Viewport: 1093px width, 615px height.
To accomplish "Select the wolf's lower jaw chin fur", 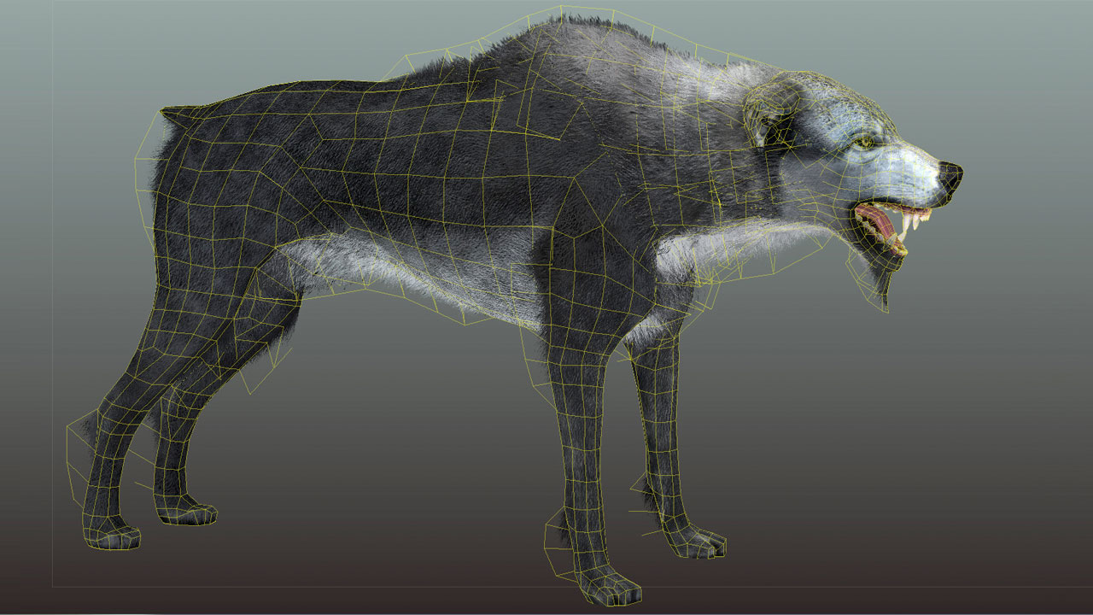I will click(x=880, y=278).
